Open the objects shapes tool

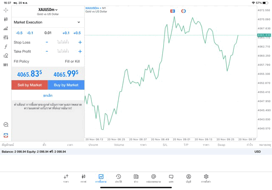tap(6, 56)
